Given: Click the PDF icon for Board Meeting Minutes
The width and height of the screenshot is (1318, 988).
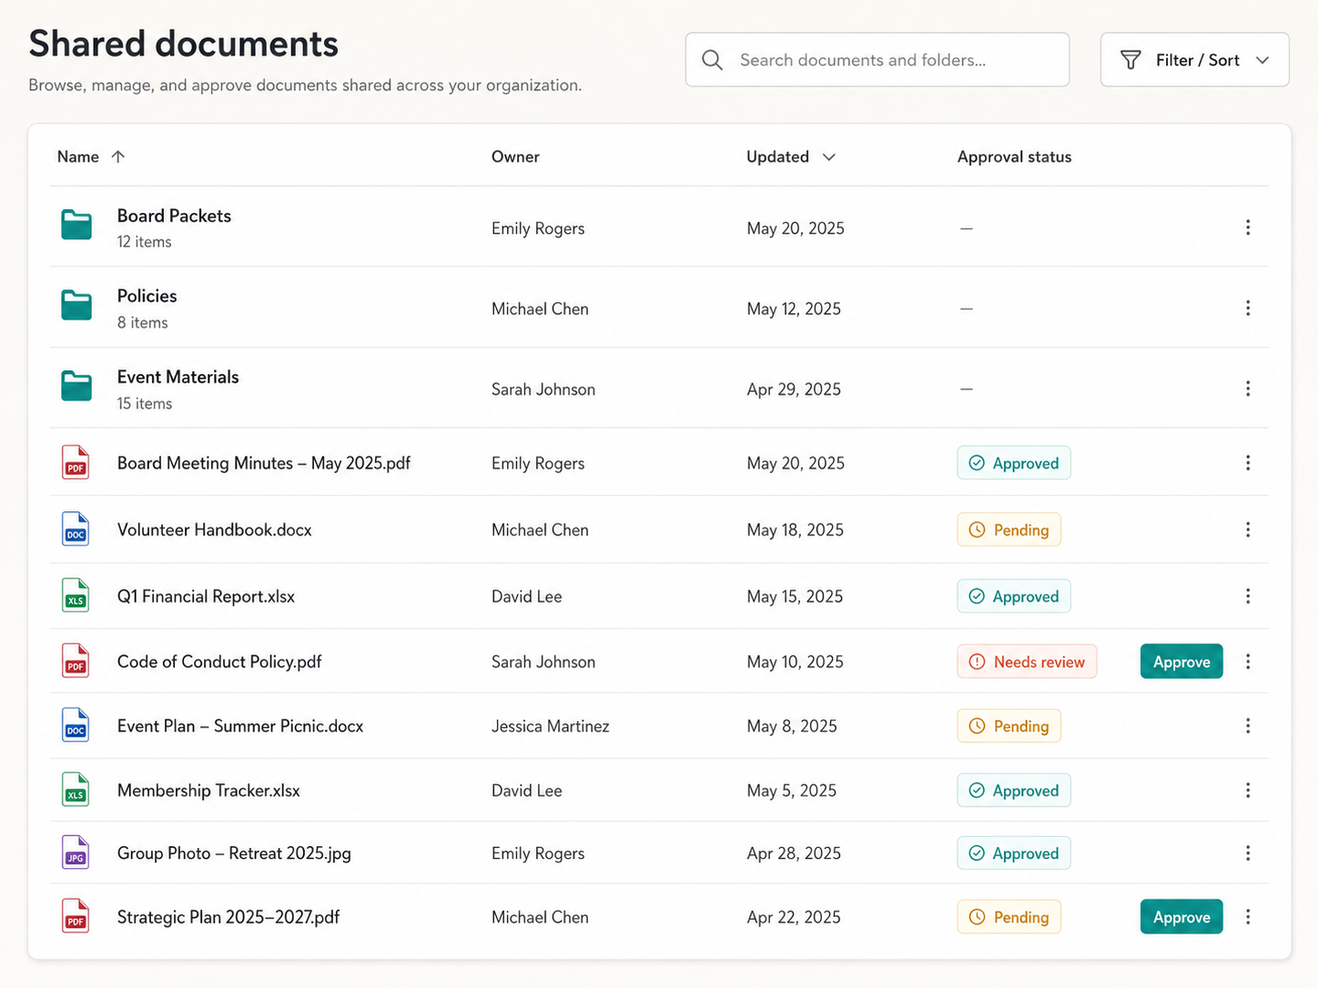Looking at the screenshot, I should coord(76,462).
